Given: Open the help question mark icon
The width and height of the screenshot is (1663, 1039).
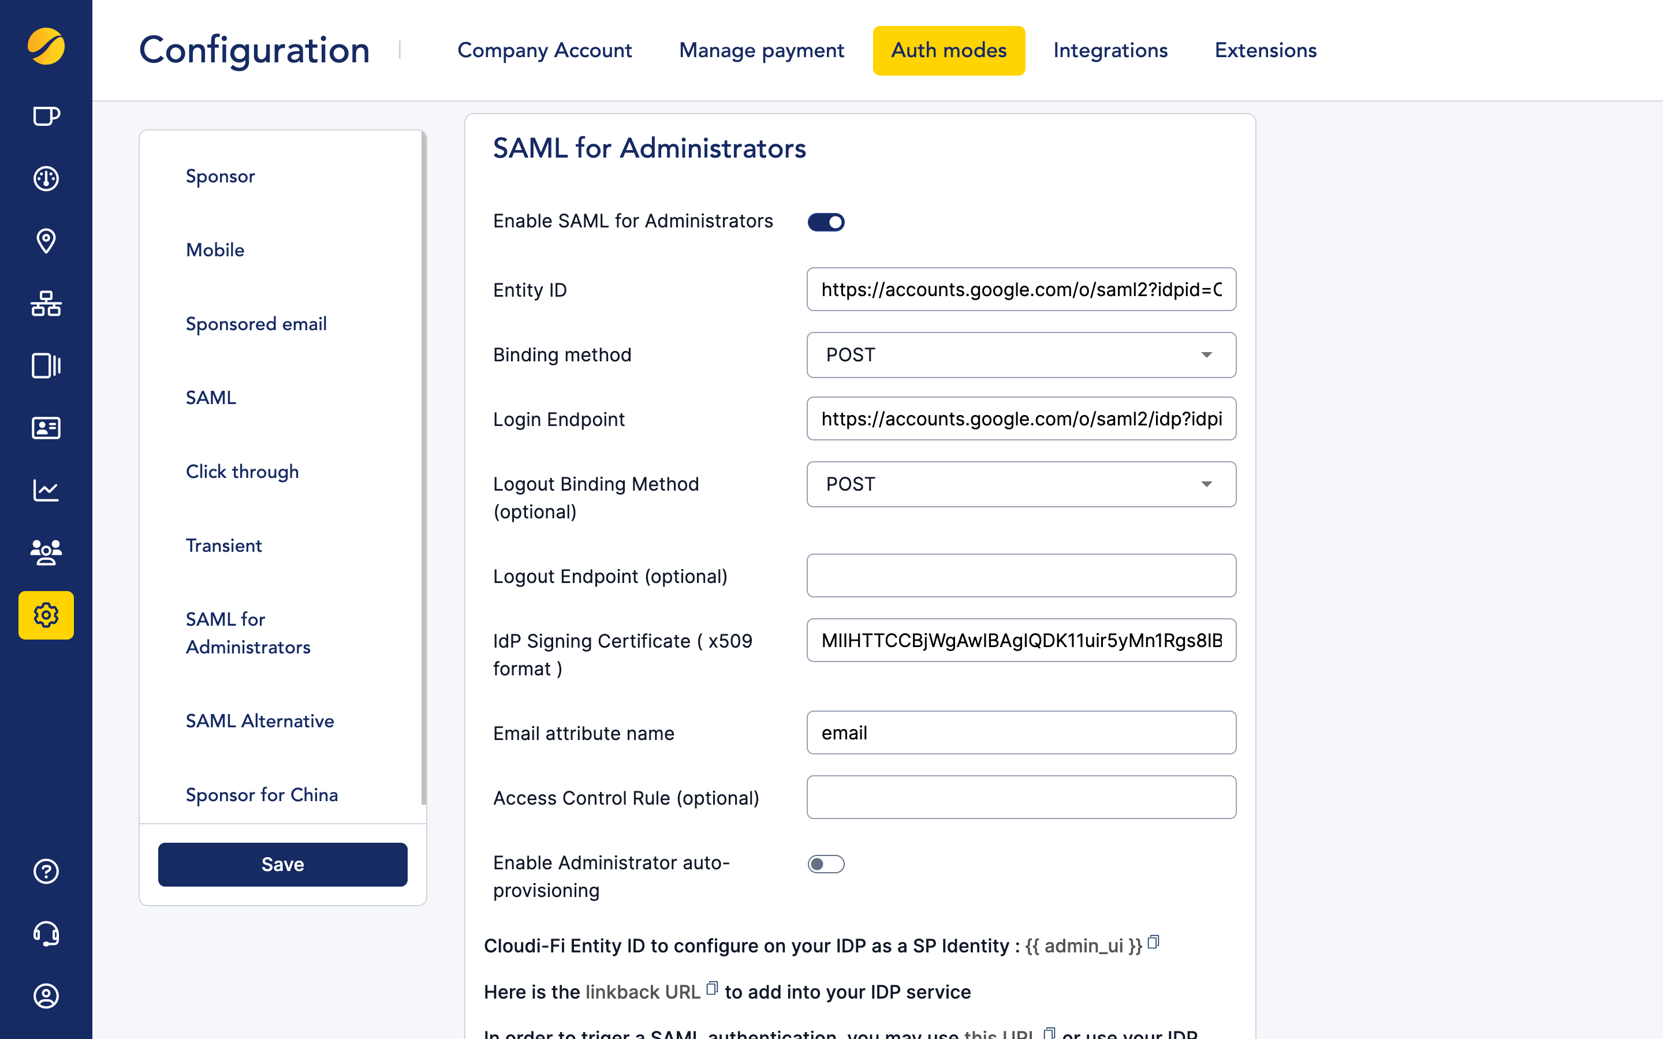Looking at the screenshot, I should click(x=46, y=872).
